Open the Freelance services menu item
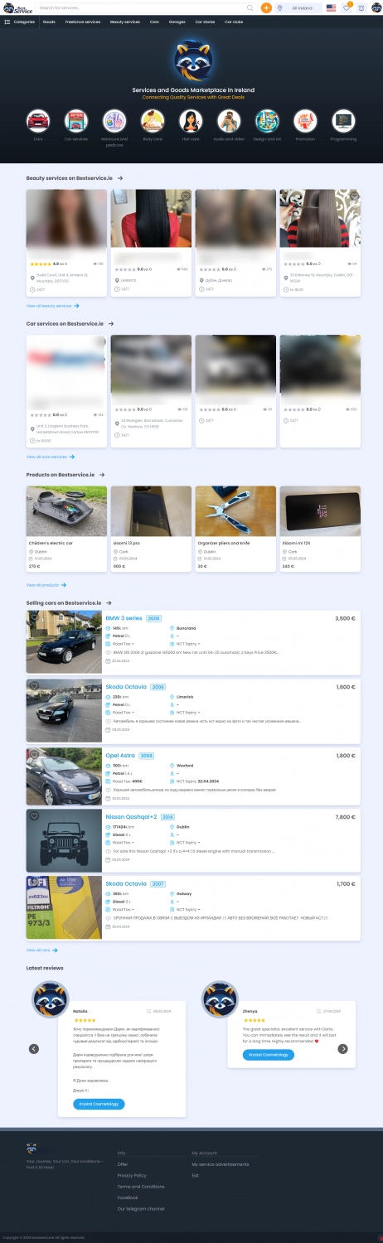Screen dimensions: 383x1243 83,22
